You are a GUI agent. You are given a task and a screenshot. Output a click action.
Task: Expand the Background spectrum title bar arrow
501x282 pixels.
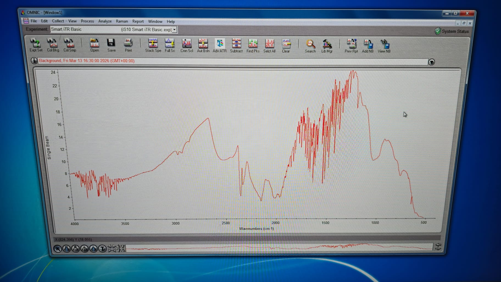point(432,62)
